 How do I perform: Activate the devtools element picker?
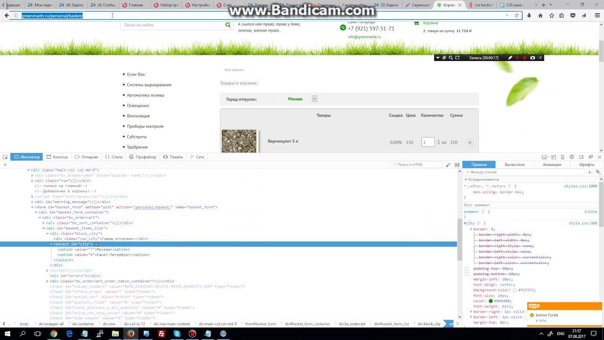pyautogui.click(x=5, y=157)
